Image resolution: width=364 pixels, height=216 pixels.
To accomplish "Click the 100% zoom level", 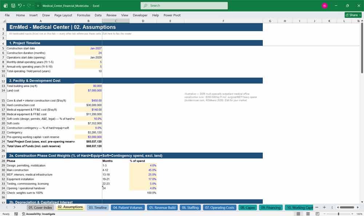I will 359,214.
